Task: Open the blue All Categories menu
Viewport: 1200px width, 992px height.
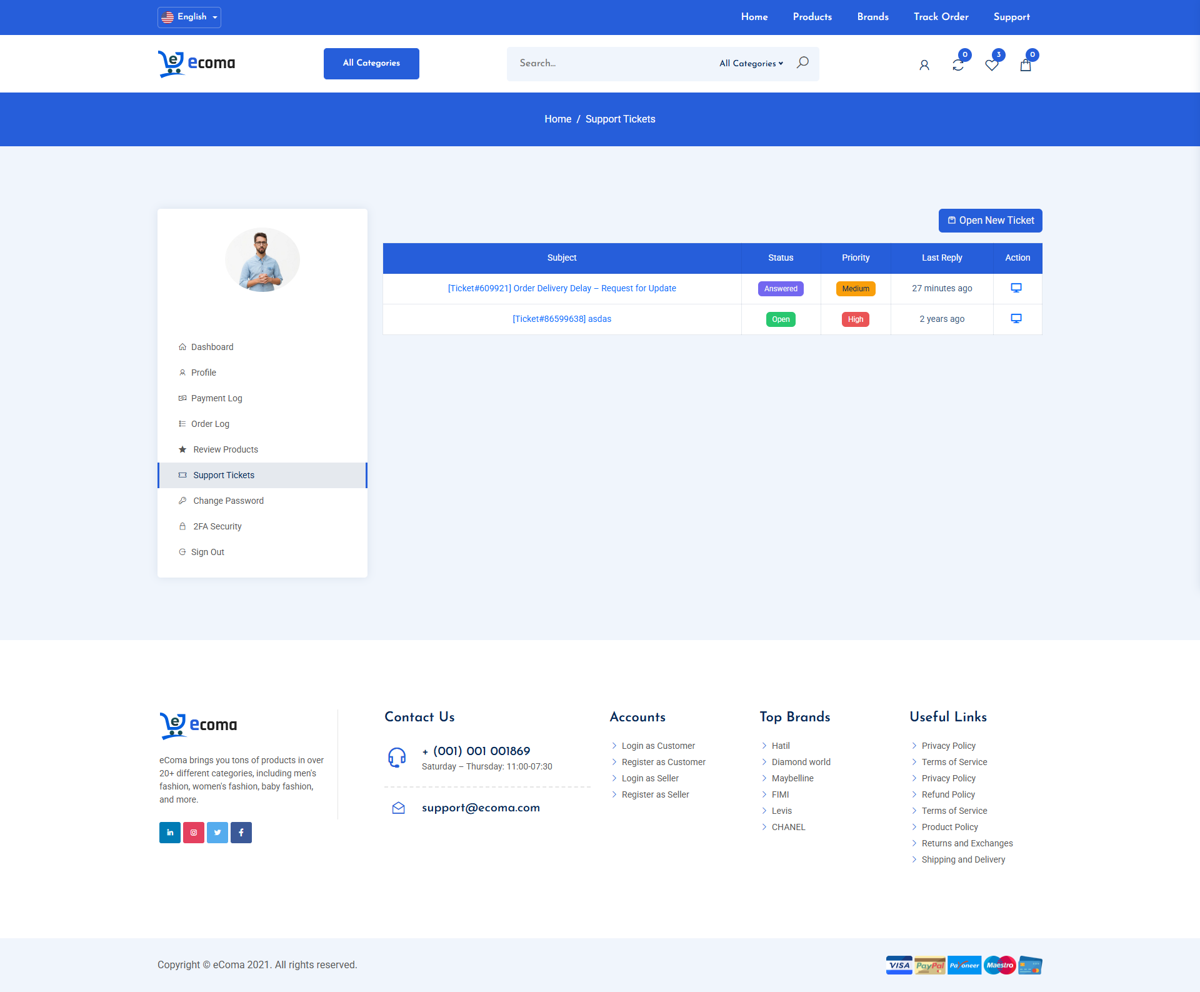Action: pyautogui.click(x=371, y=63)
